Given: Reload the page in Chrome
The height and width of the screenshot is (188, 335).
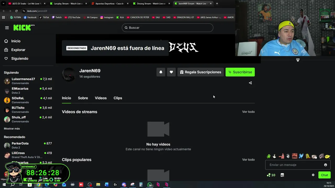Looking at the screenshot, I should (x=16, y=11).
